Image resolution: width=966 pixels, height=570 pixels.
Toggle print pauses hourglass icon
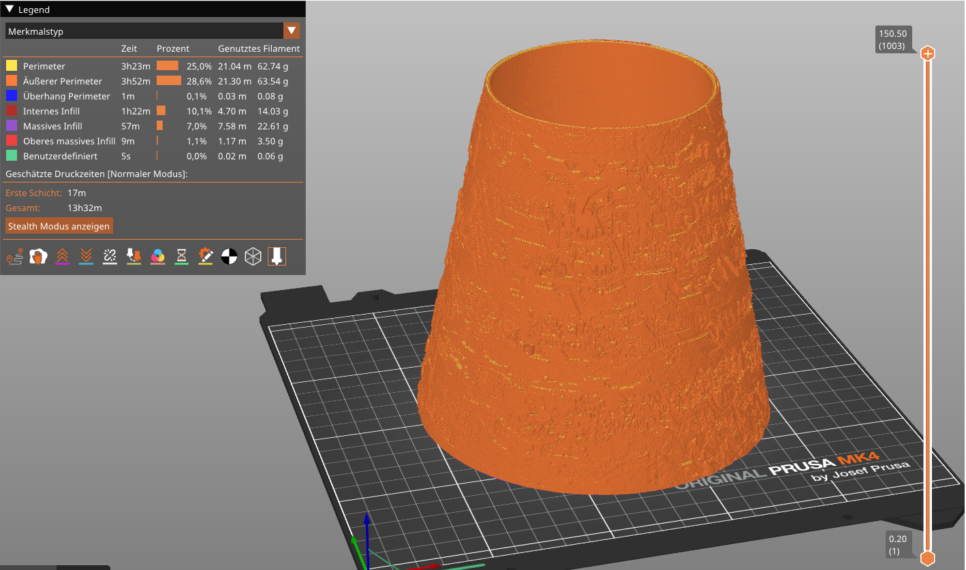click(x=181, y=257)
